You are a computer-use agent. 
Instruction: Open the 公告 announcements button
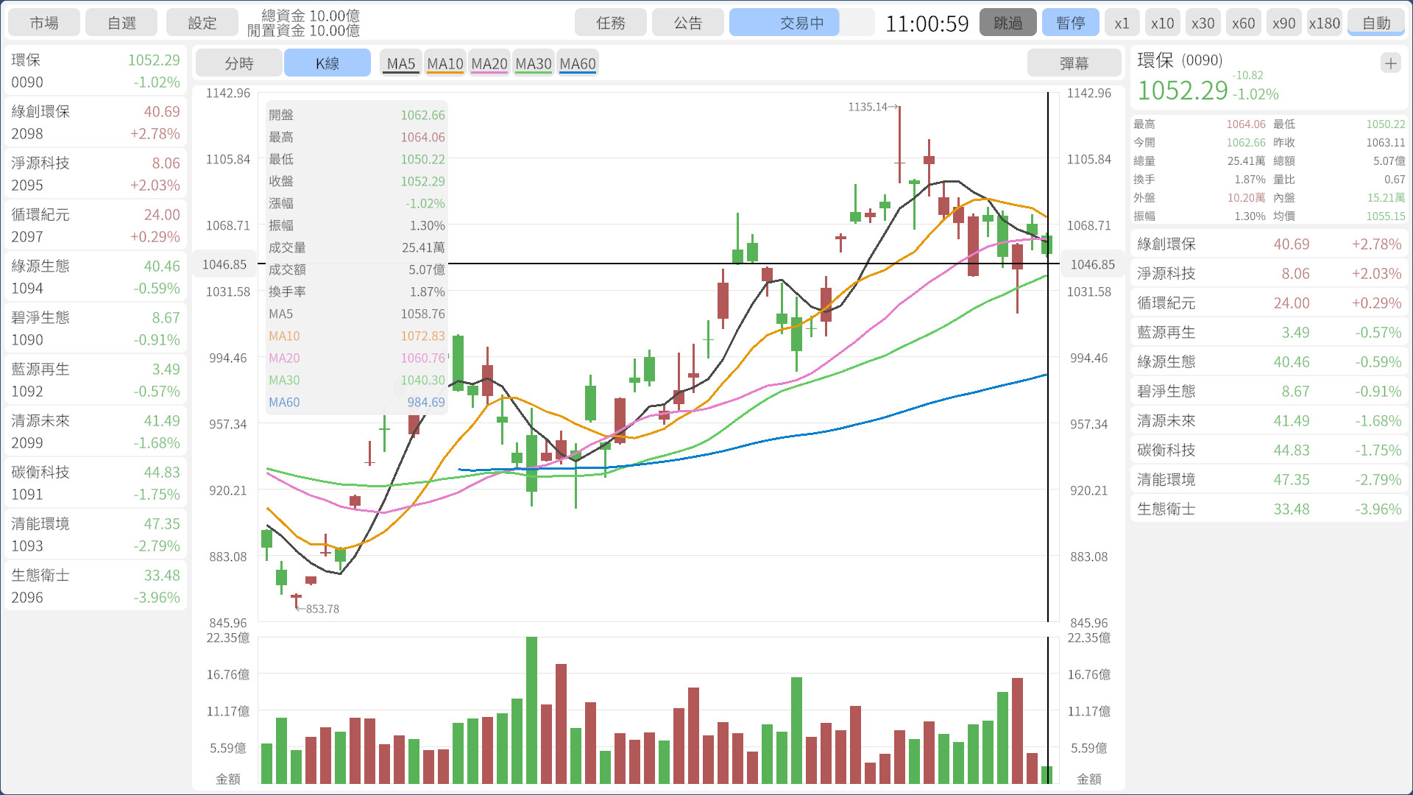coord(688,23)
